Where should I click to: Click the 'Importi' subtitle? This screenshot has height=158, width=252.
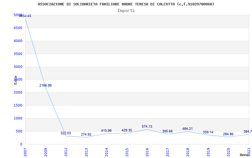[x=126, y=11]
